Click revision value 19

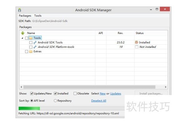coord(121,47)
